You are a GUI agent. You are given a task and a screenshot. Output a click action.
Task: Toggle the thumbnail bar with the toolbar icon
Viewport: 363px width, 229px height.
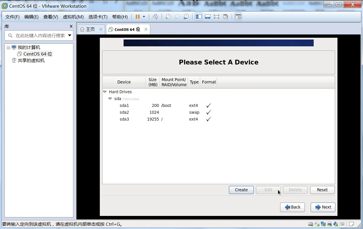point(208,17)
